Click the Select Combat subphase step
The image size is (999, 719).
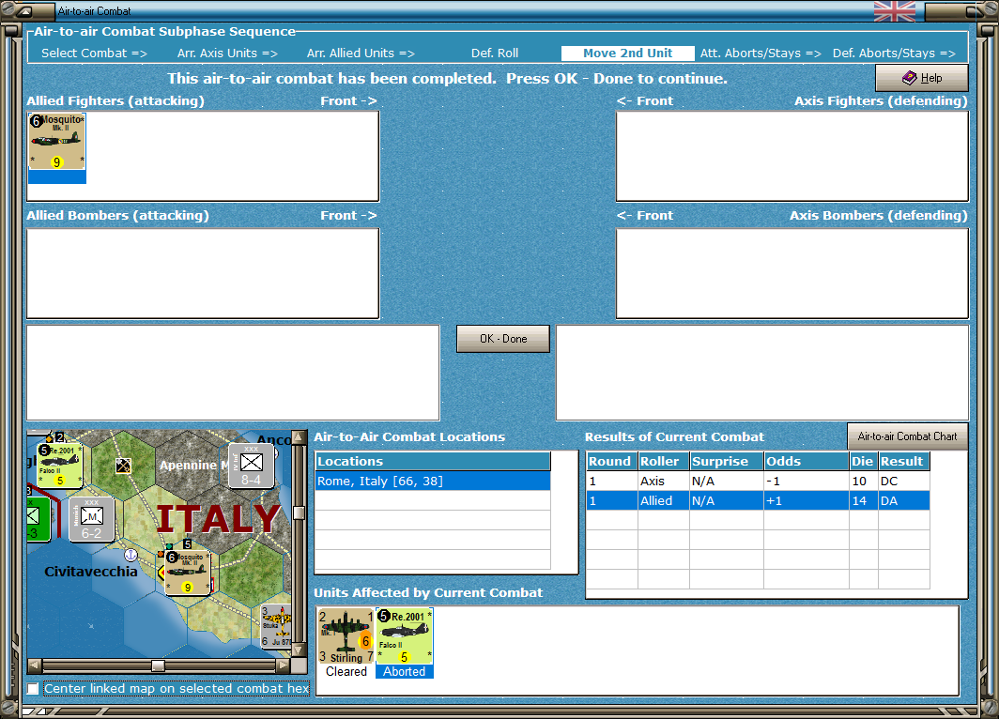[94, 54]
